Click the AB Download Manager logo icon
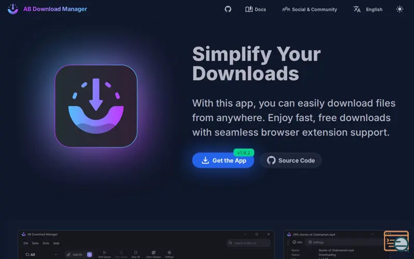Image resolution: width=414 pixels, height=259 pixels. pos(12,9)
